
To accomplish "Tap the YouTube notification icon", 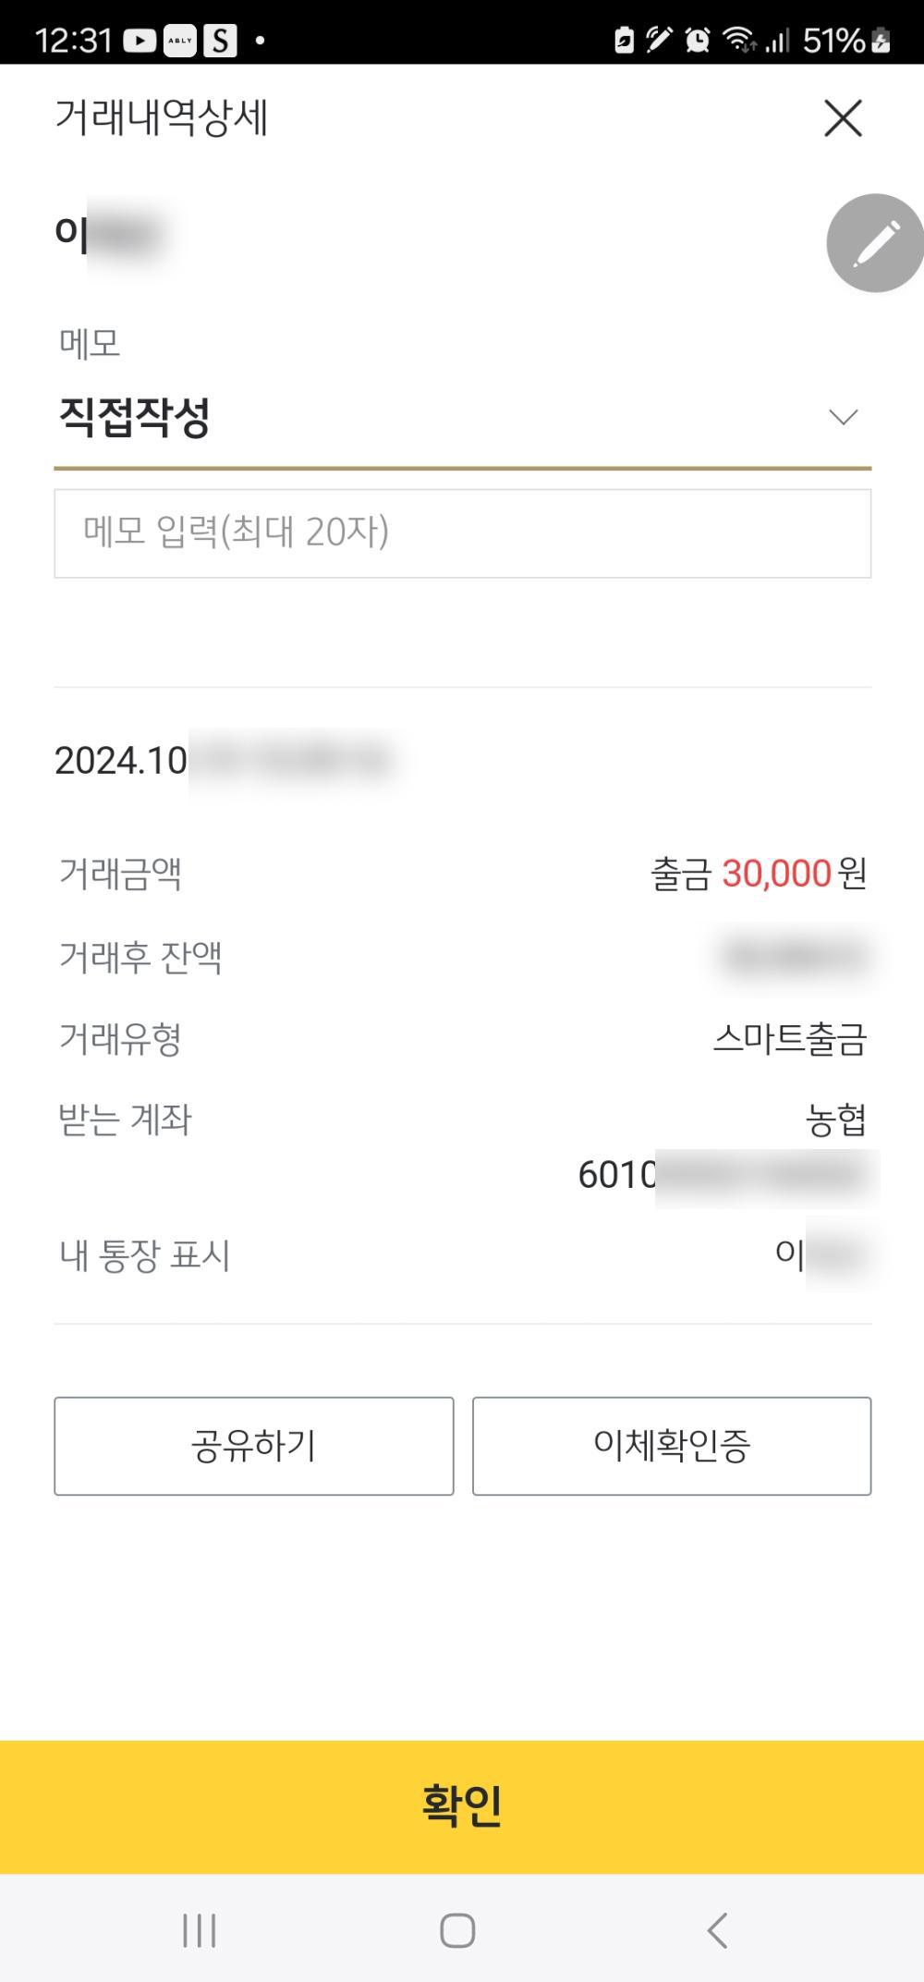I will click(x=140, y=41).
